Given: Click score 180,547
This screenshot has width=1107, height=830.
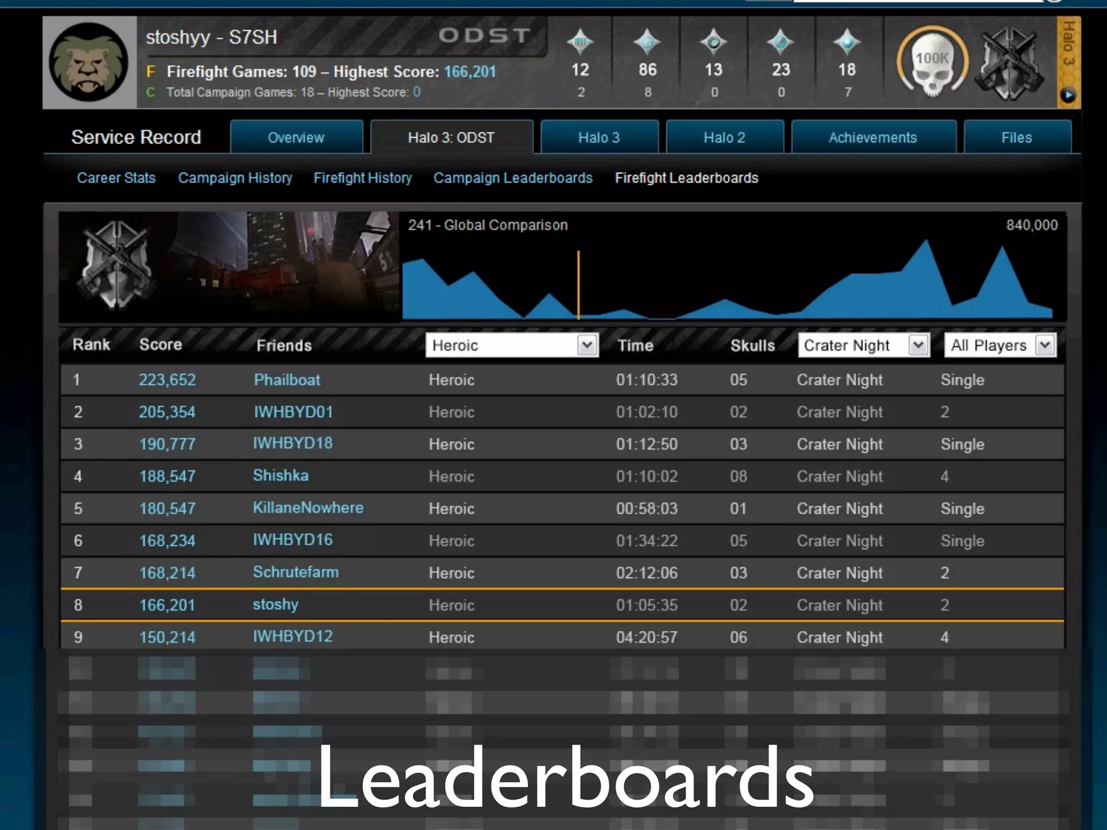Looking at the screenshot, I should click(167, 508).
